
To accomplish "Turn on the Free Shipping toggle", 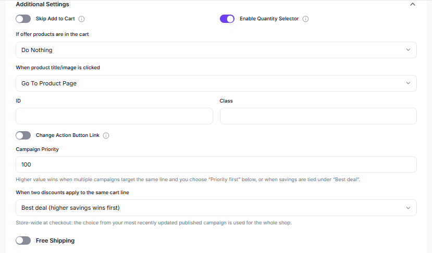I will (23, 241).
